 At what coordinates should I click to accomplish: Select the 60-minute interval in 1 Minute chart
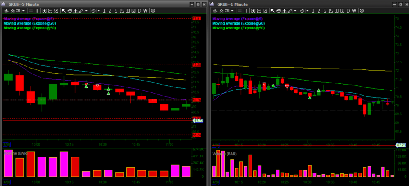click(x=342, y=11)
